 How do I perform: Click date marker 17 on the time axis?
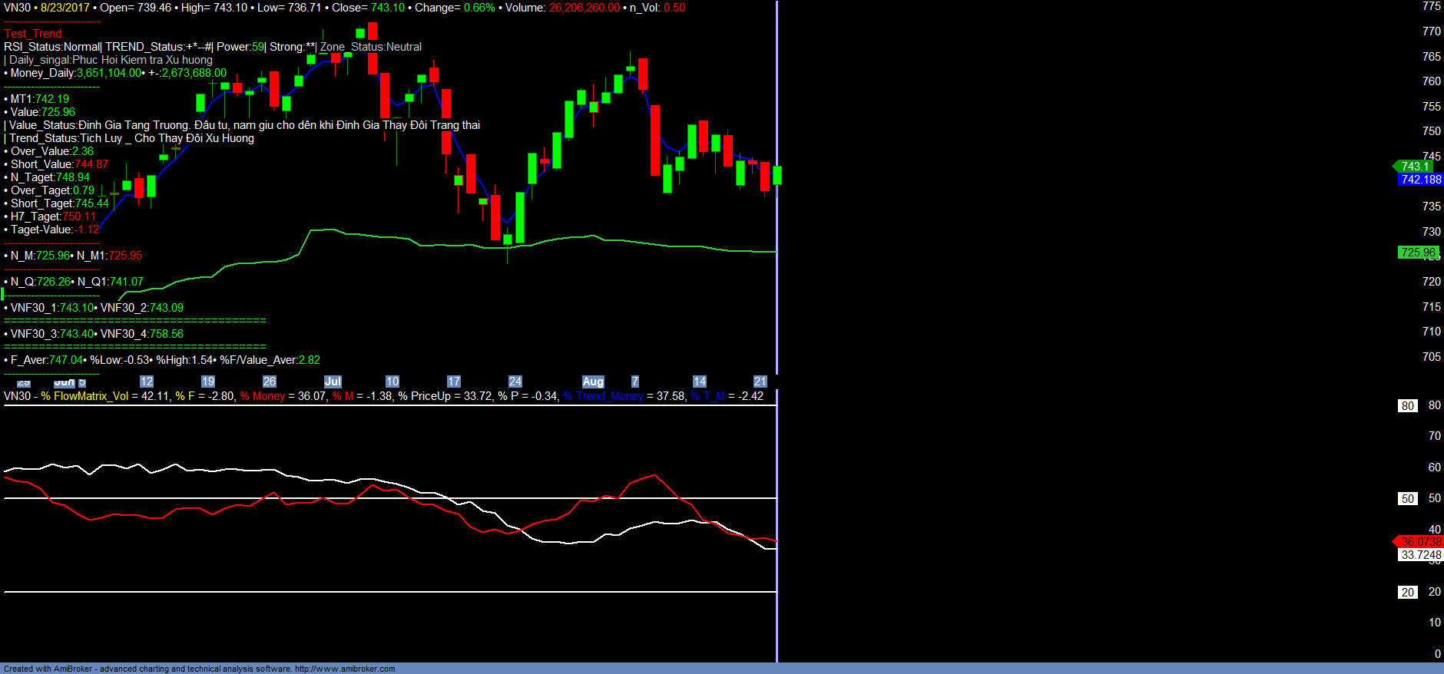coord(454,382)
